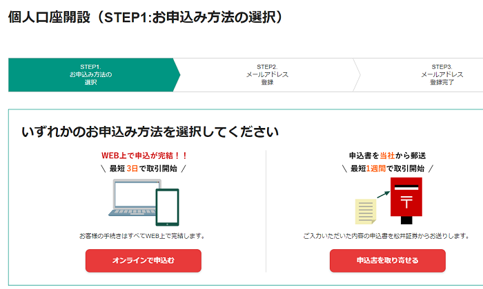The height and width of the screenshot is (289, 483).
Task: Click the green tablet device icon
Action: (x=167, y=207)
